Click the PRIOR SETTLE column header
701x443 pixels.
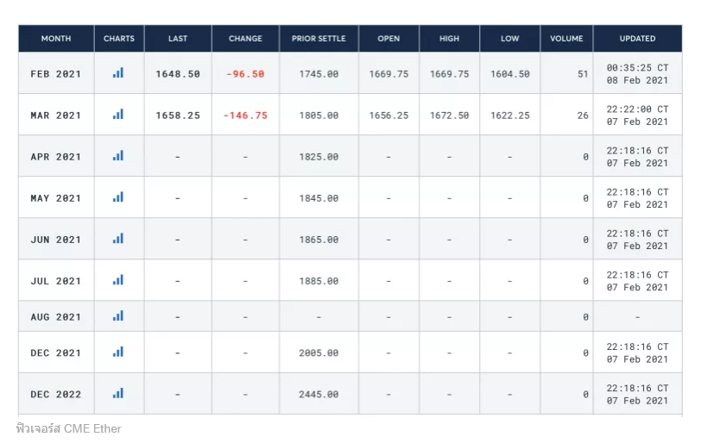tap(319, 39)
